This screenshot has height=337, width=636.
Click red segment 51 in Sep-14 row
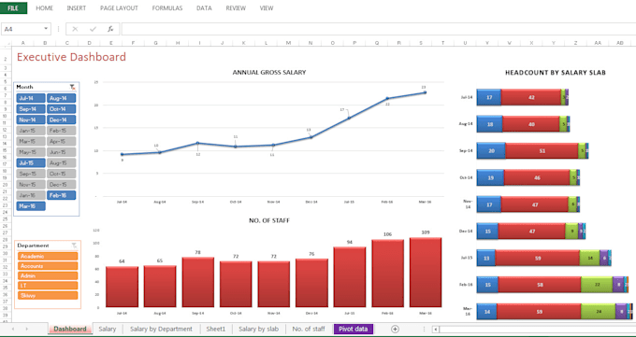pos(542,150)
